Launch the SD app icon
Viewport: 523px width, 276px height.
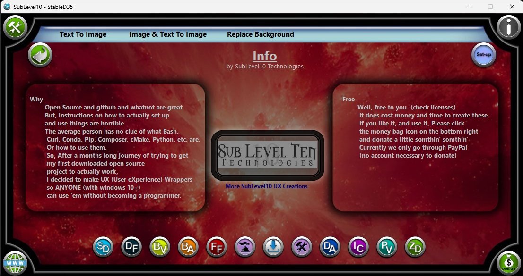point(103,247)
